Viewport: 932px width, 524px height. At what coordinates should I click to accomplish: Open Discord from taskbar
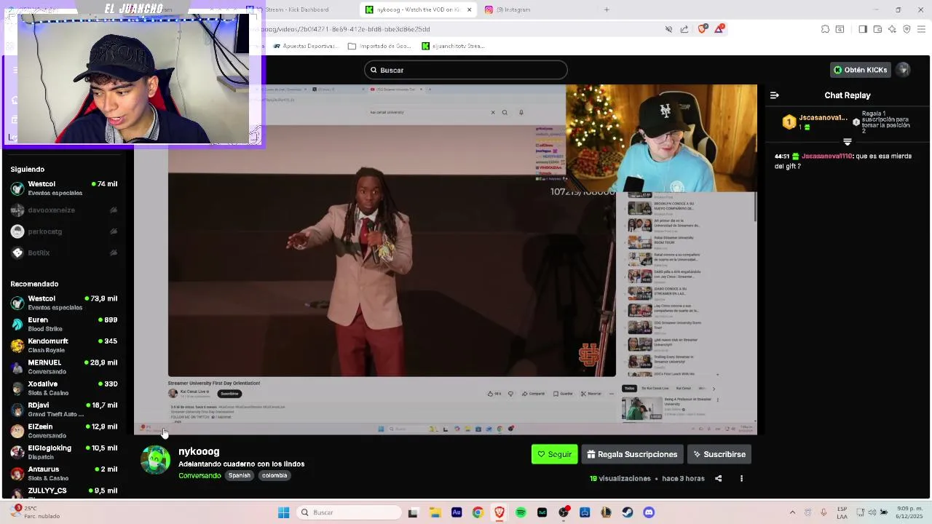[649, 512]
